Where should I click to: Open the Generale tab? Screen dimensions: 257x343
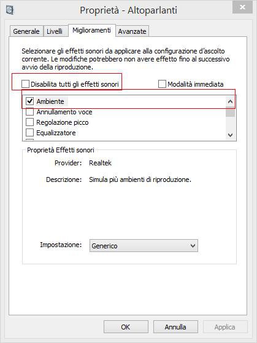pos(26,31)
